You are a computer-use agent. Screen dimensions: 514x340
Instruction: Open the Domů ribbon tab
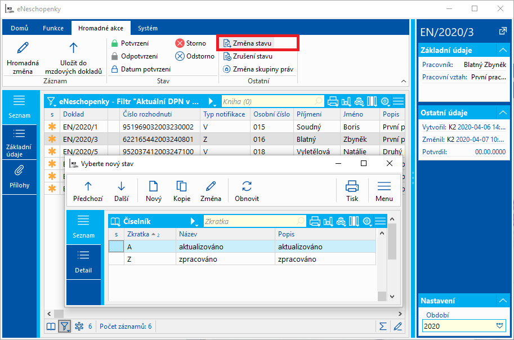tap(19, 28)
